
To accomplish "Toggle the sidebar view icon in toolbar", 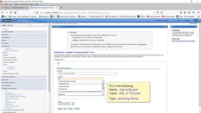I will point(189,13).
